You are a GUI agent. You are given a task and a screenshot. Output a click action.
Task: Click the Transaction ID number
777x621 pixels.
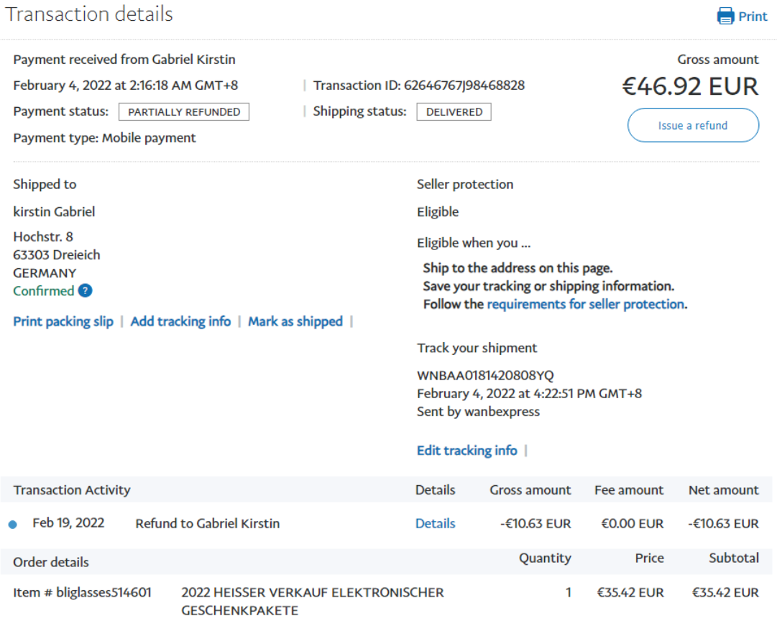coord(464,86)
